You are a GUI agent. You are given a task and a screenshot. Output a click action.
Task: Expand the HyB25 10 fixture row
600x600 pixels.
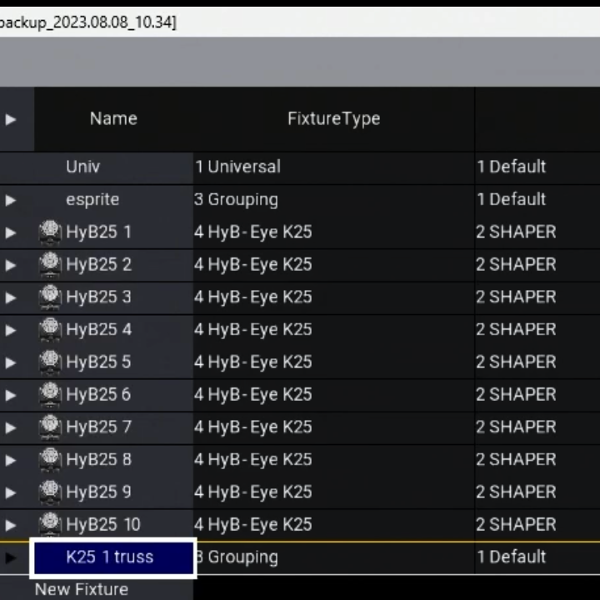point(11,525)
